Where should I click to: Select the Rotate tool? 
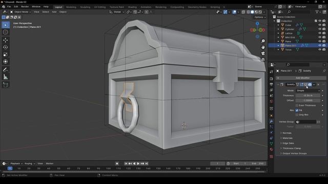(6, 47)
